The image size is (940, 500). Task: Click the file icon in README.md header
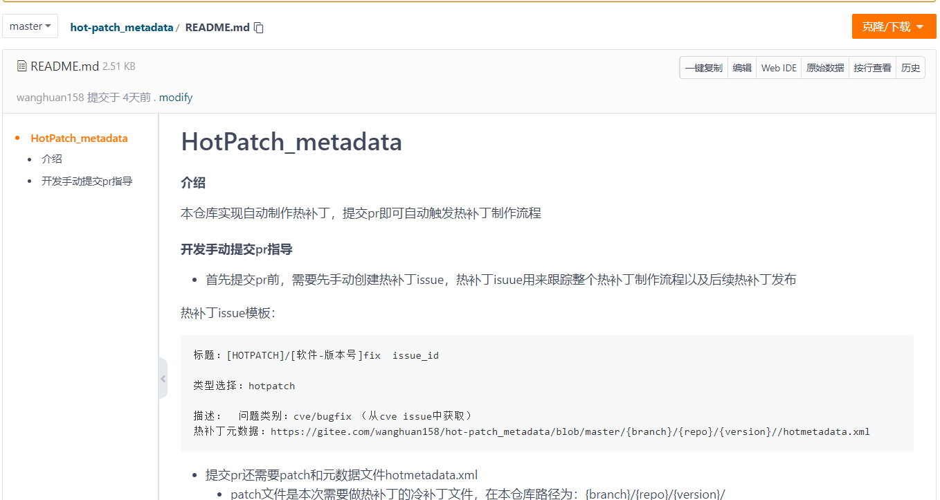point(22,66)
